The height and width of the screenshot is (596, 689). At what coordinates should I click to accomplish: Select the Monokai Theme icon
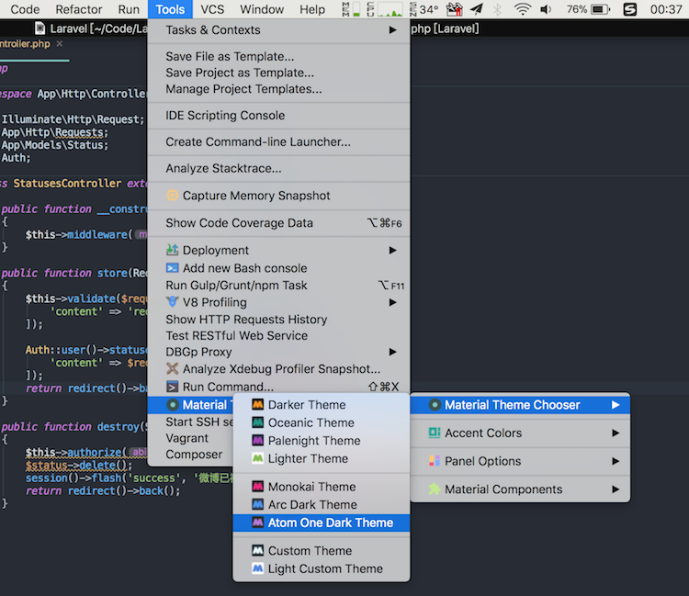click(x=258, y=487)
